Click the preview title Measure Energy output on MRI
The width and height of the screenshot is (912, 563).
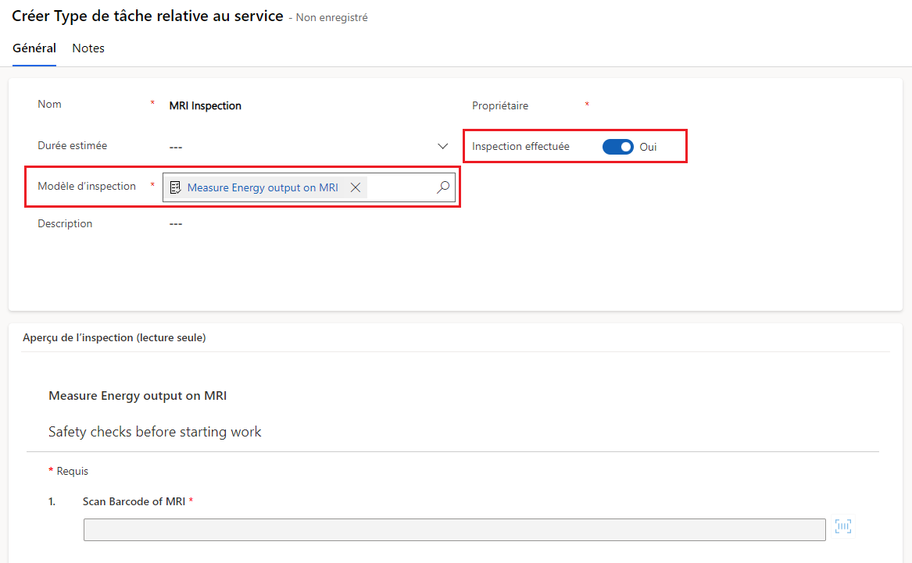click(x=138, y=396)
